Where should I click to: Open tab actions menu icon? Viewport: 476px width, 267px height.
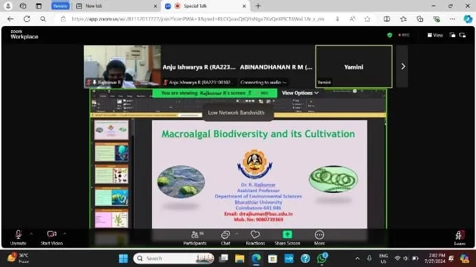[39, 5]
